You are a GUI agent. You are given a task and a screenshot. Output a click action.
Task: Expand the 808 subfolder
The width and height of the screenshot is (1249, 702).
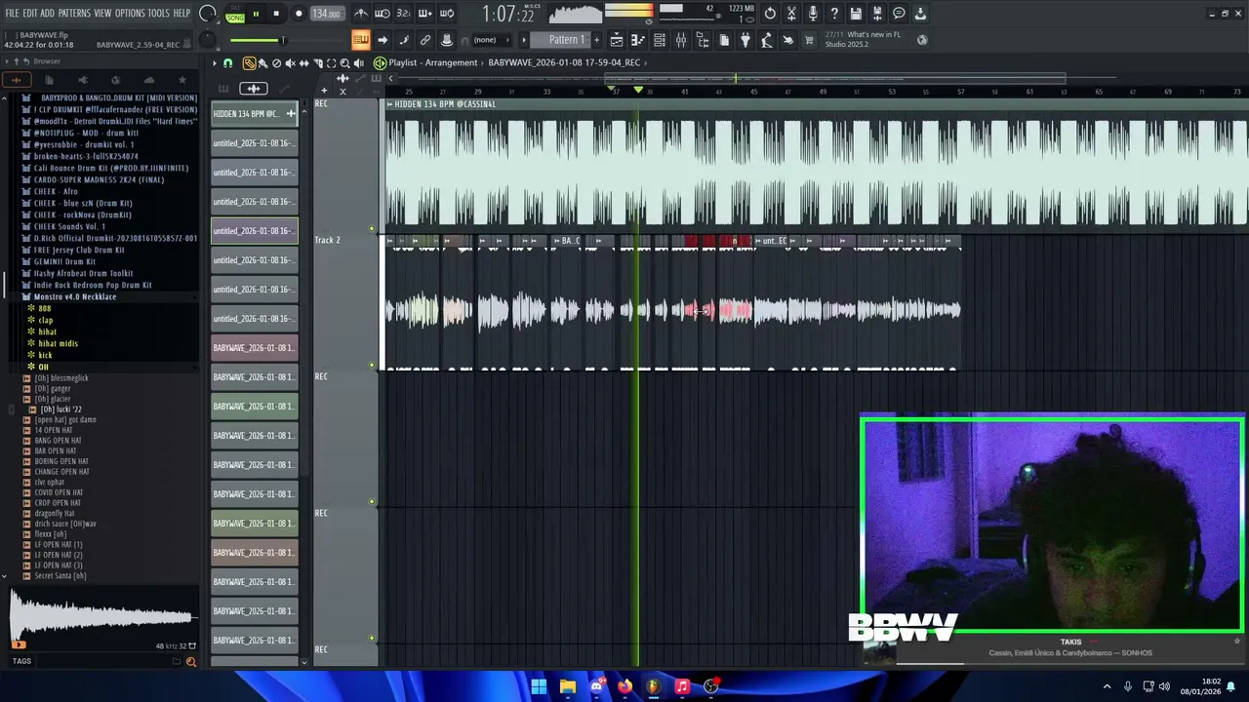[x=45, y=308]
